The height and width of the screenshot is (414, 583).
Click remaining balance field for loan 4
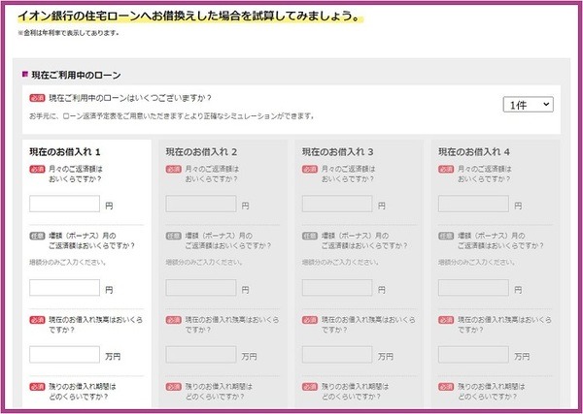point(474,354)
